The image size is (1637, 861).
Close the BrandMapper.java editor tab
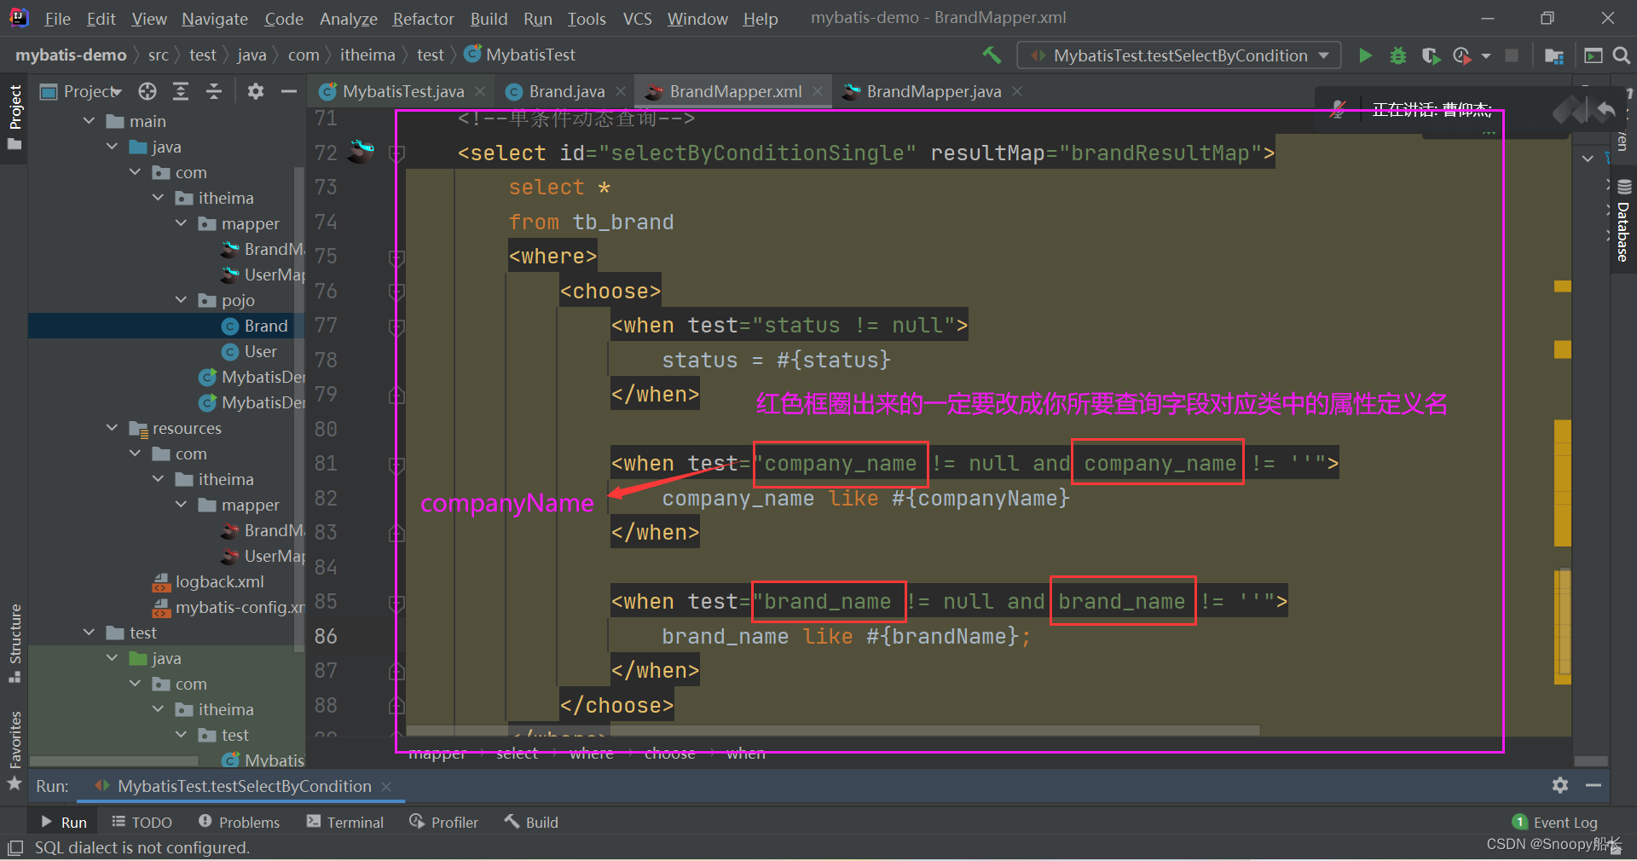(x=1017, y=91)
